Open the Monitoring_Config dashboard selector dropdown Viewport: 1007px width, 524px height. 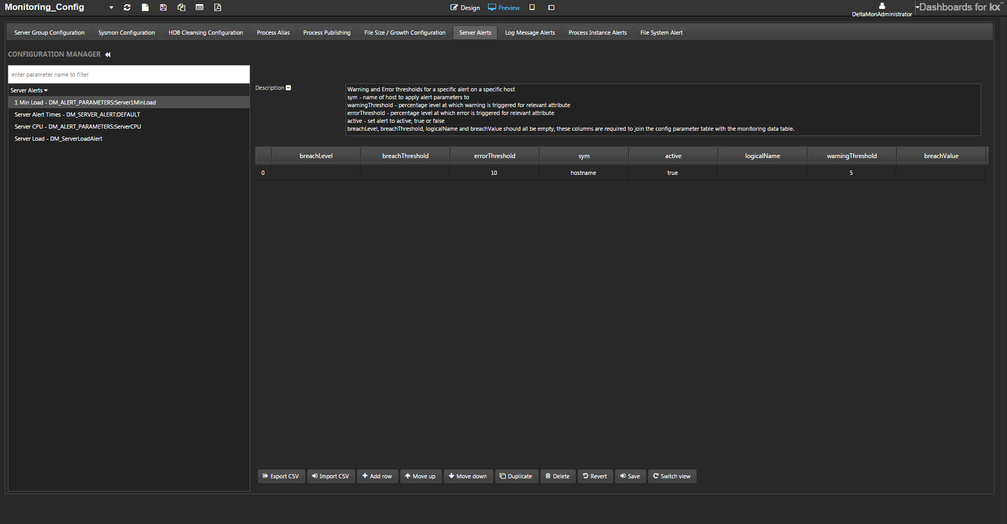coord(111,7)
